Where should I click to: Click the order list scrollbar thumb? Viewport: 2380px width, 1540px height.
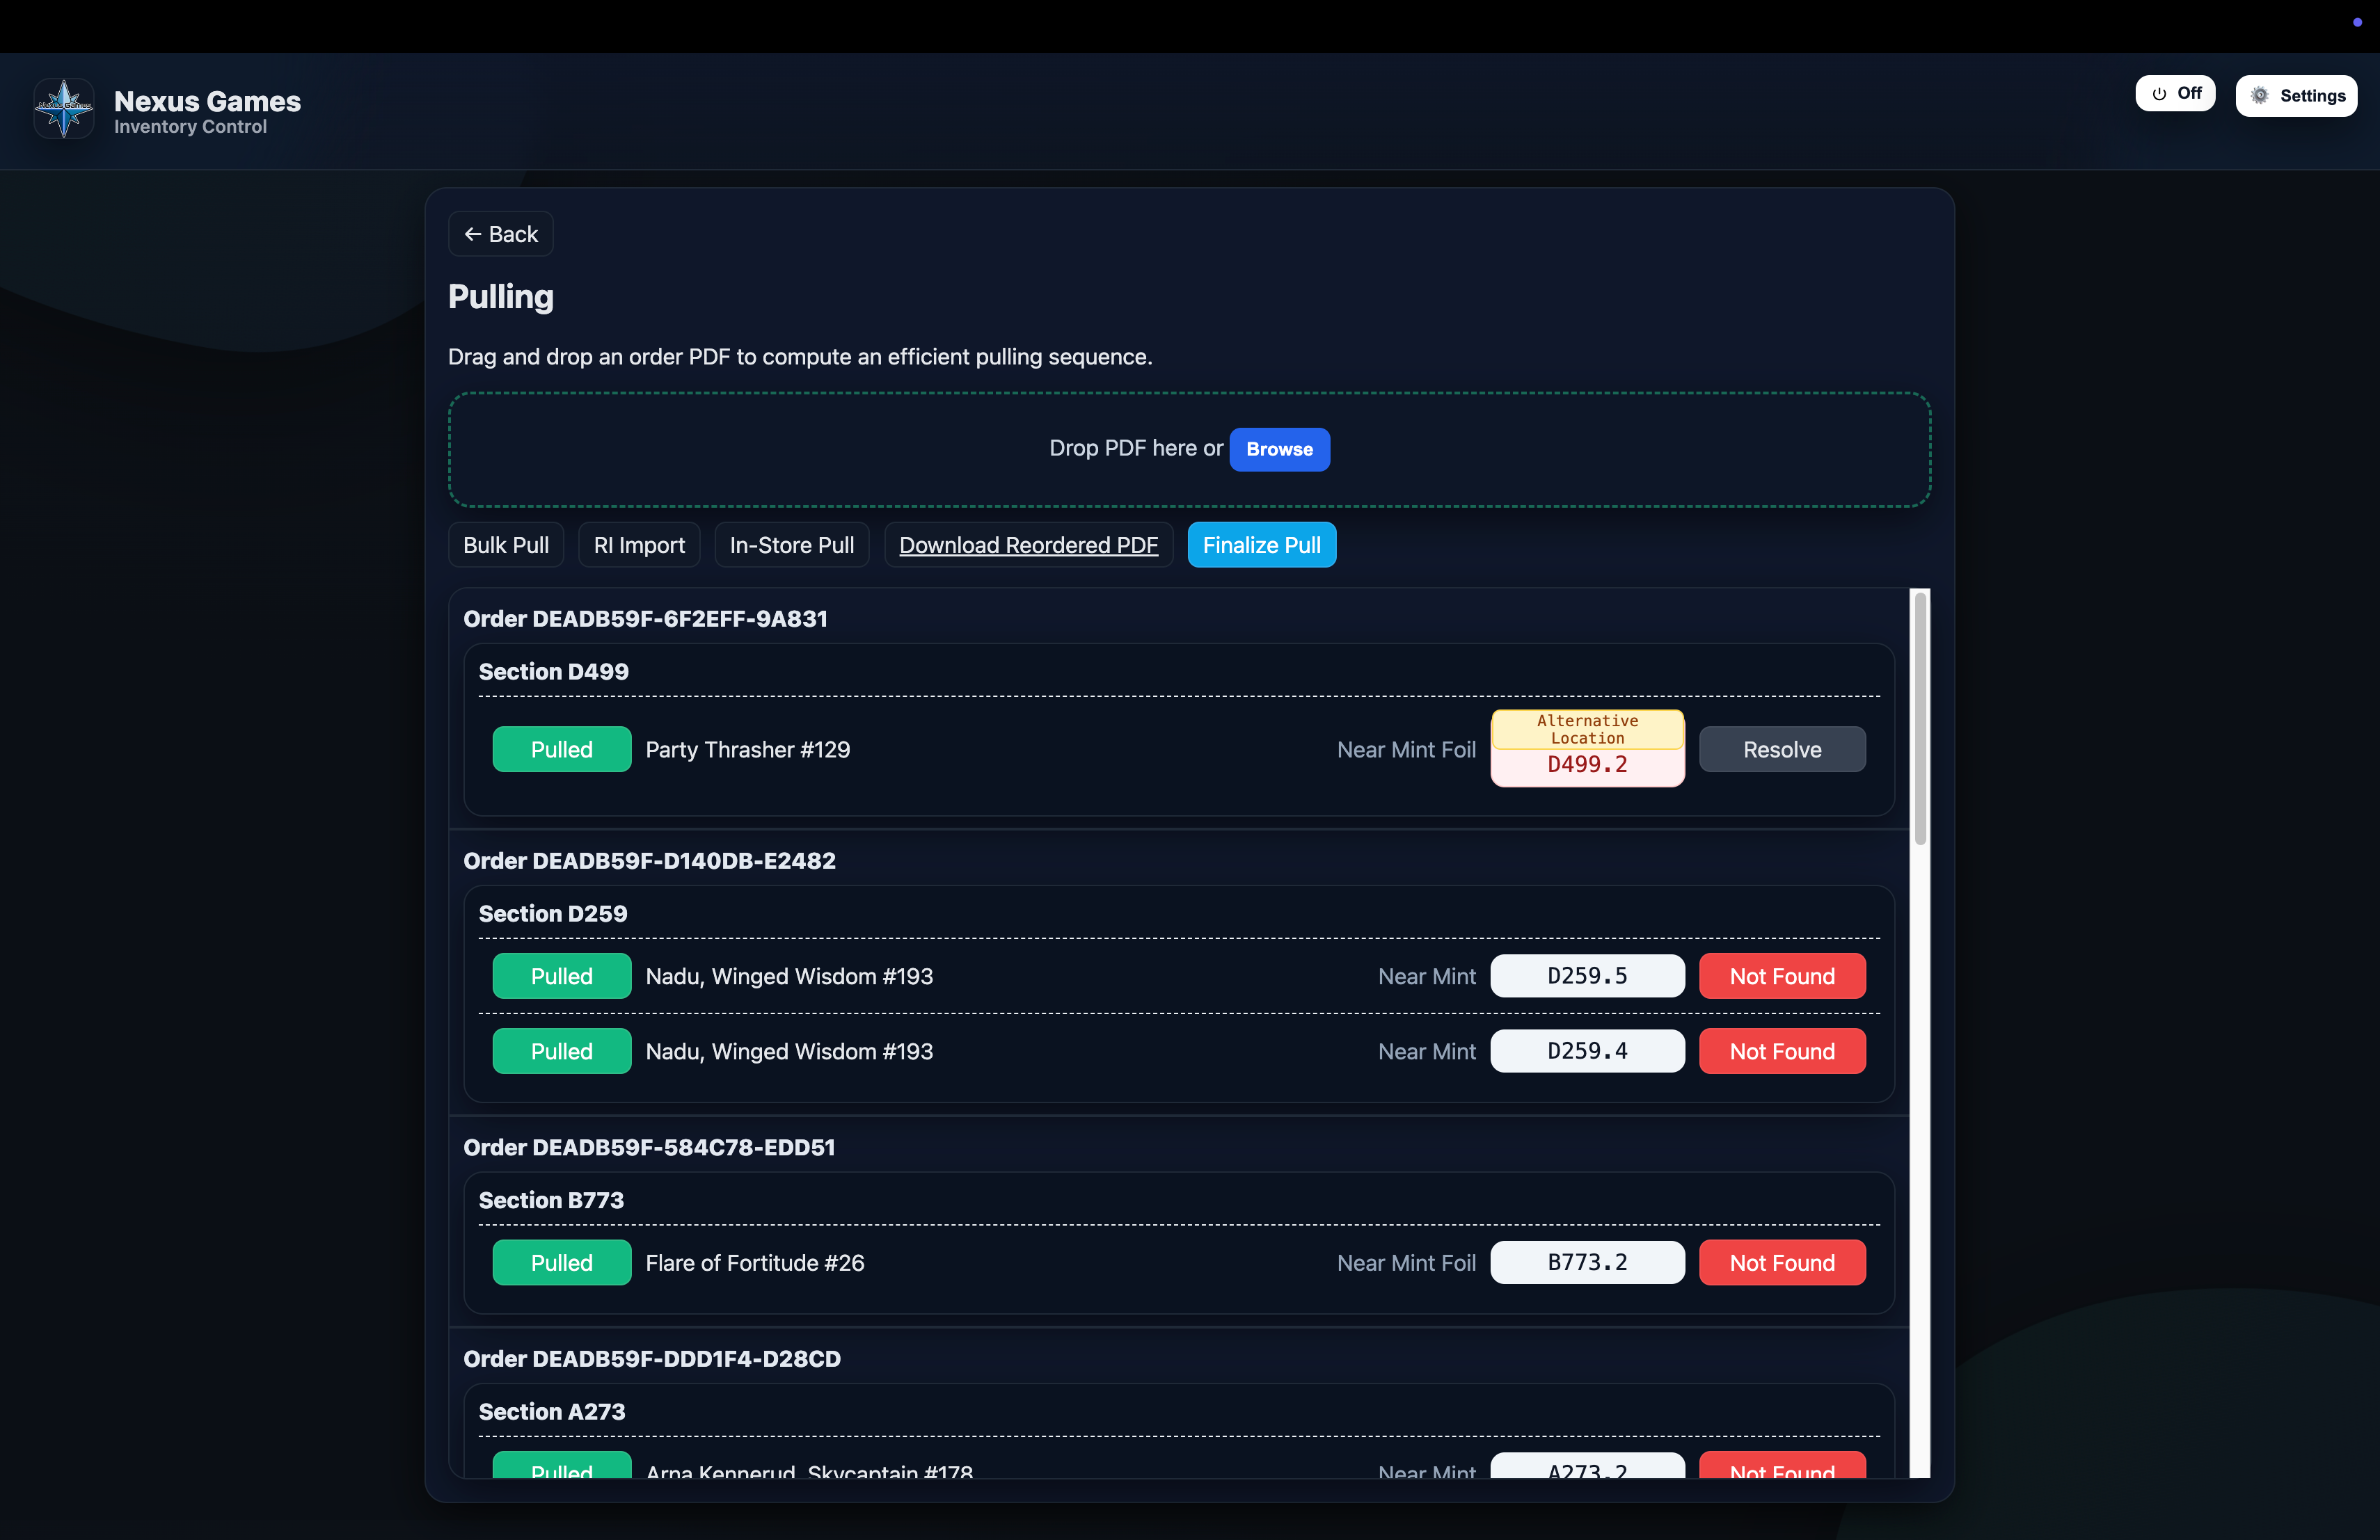point(1919,718)
